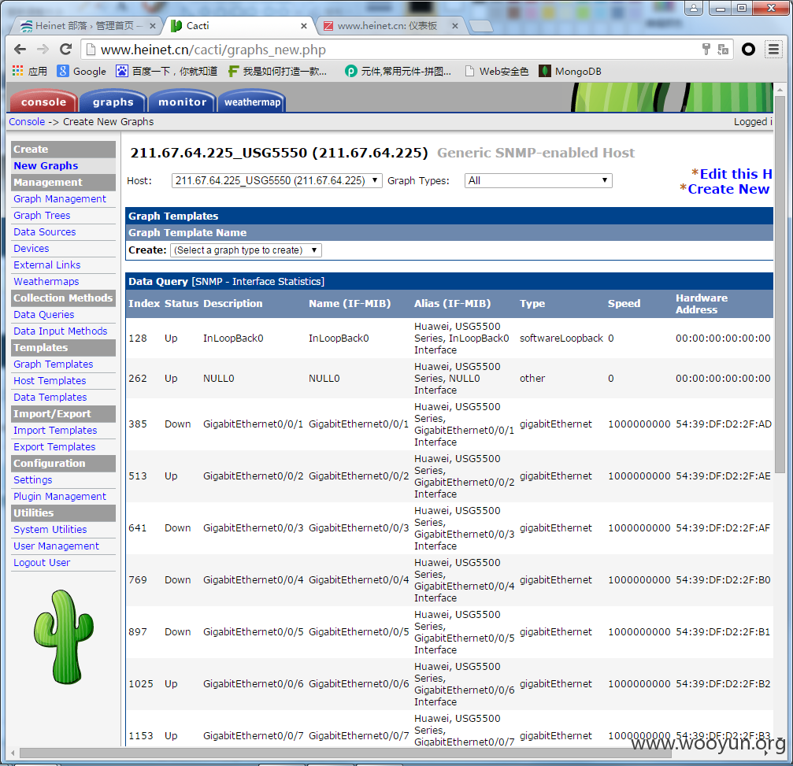This screenshot has width=793, height=766.
Task: Open Import Templates in sidebar
Action: coord(55,430)
